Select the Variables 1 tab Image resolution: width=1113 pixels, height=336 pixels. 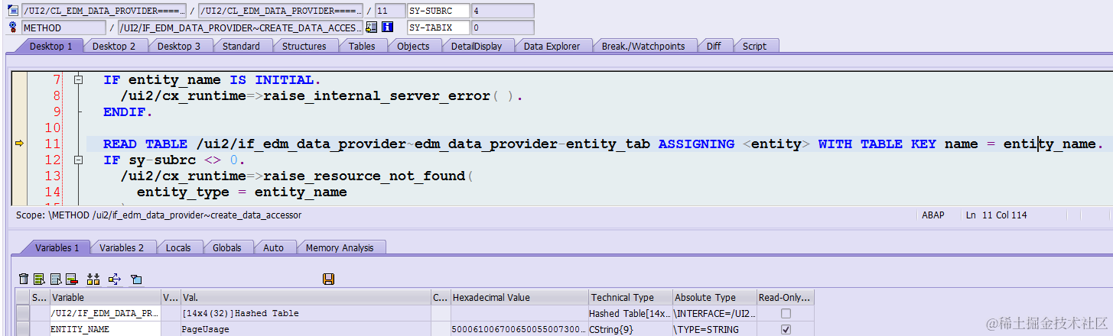(x=57, y=247)
